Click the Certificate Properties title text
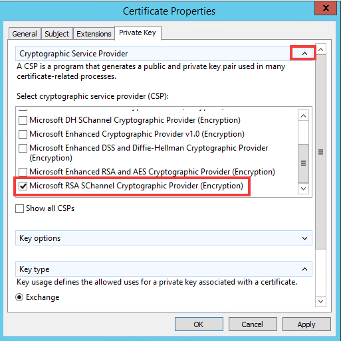Screen dimensions: 341x341 169,11
